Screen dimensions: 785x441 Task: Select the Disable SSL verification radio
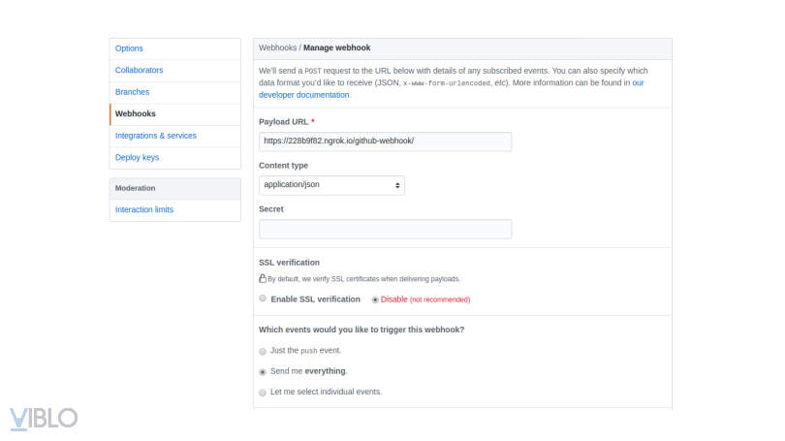click(375, 299)
